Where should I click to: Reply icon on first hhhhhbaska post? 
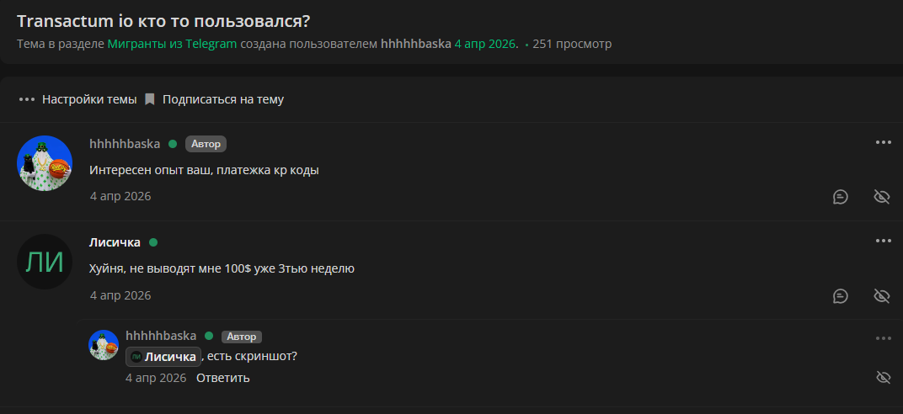coord(840,197)
